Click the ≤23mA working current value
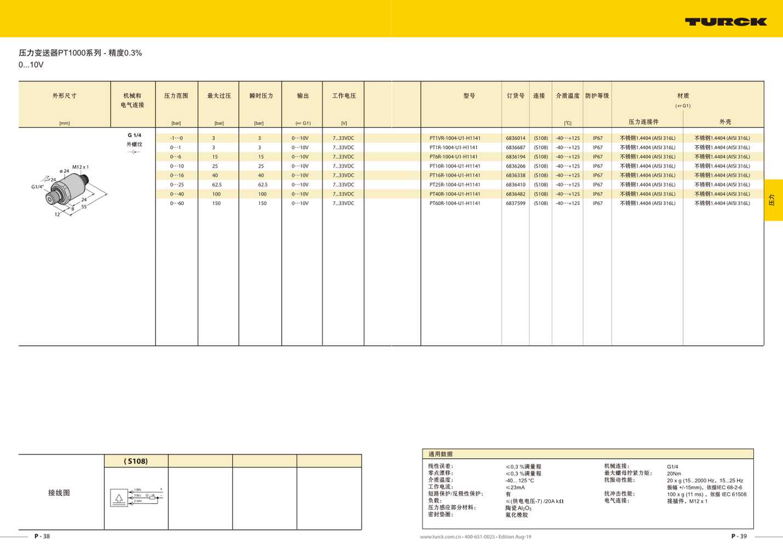The width and height of the screenshot is (783, 553). pyautogui.click(x=515, y=487)
